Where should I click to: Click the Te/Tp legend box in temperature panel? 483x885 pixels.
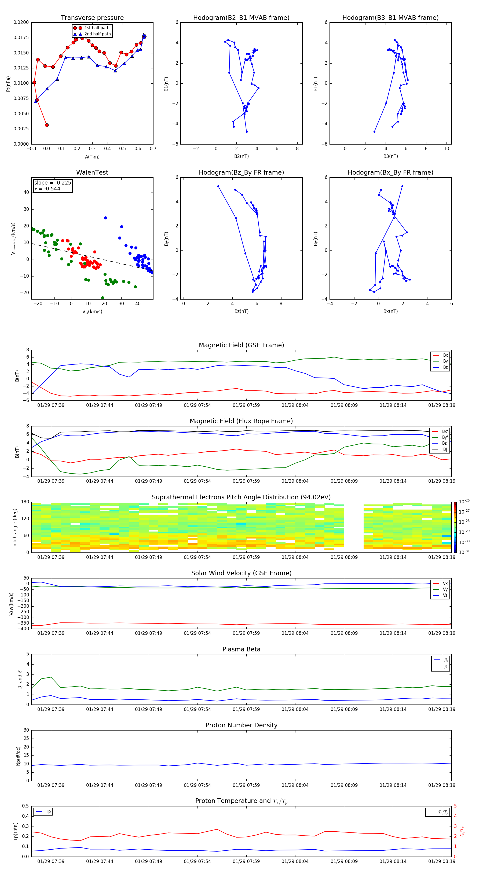(x=437, y=812)
